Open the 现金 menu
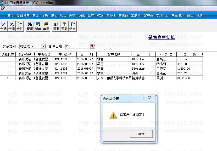Screen dimensions: 217x151 click(x=54, y=15)
